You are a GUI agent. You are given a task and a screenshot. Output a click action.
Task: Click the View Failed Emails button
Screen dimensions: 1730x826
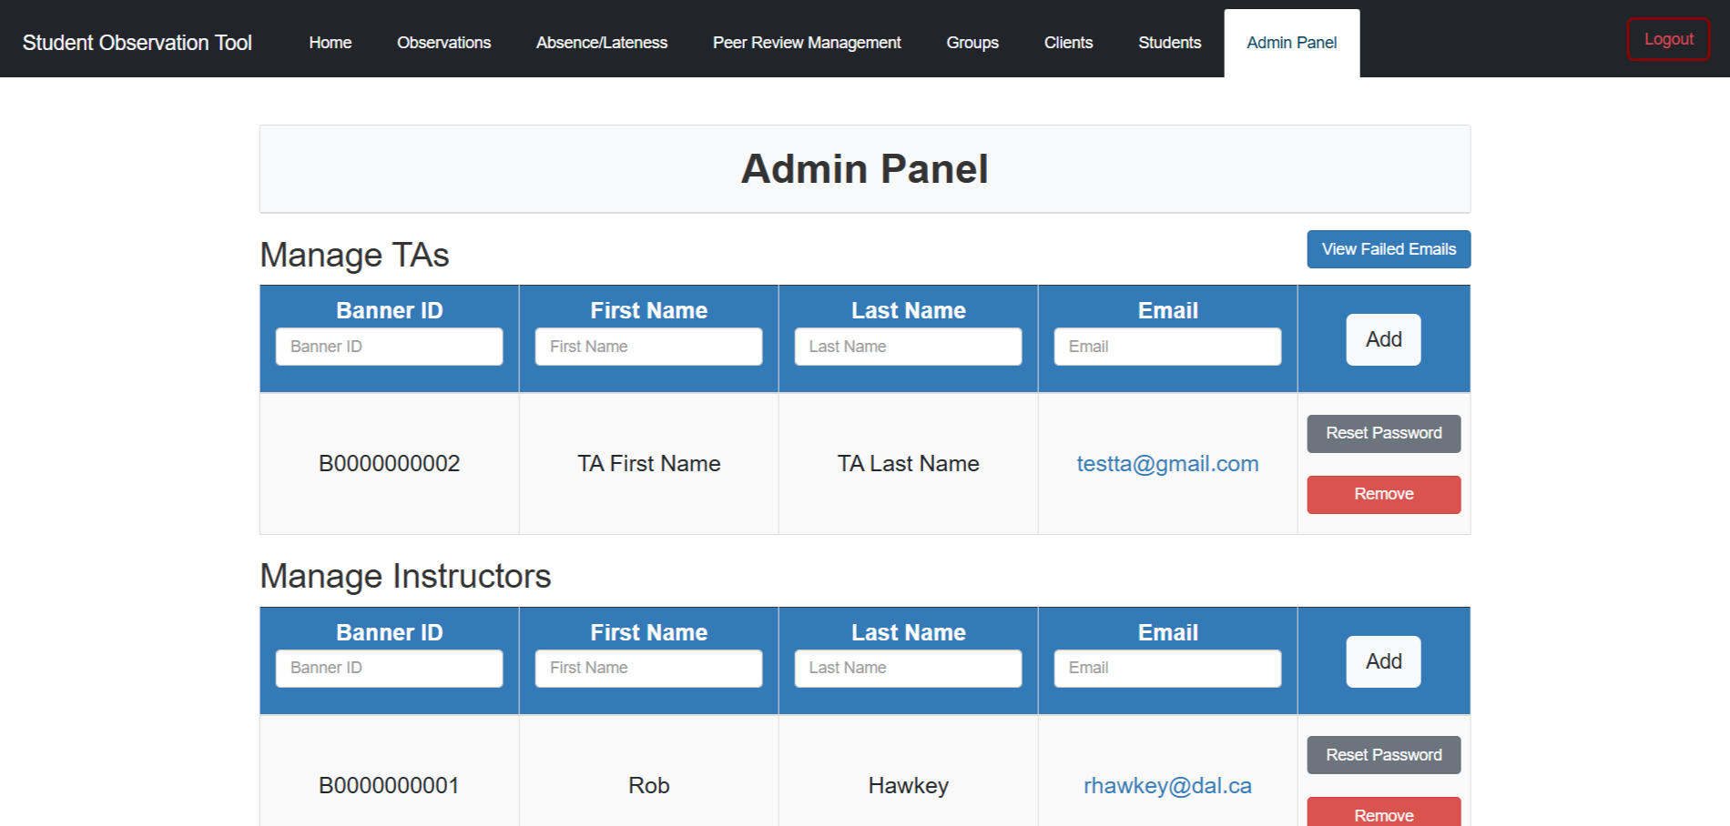tap(1389, 249)
